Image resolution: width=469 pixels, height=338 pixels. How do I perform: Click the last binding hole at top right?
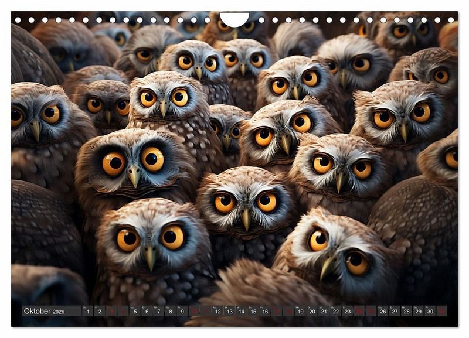coord(451,20)
